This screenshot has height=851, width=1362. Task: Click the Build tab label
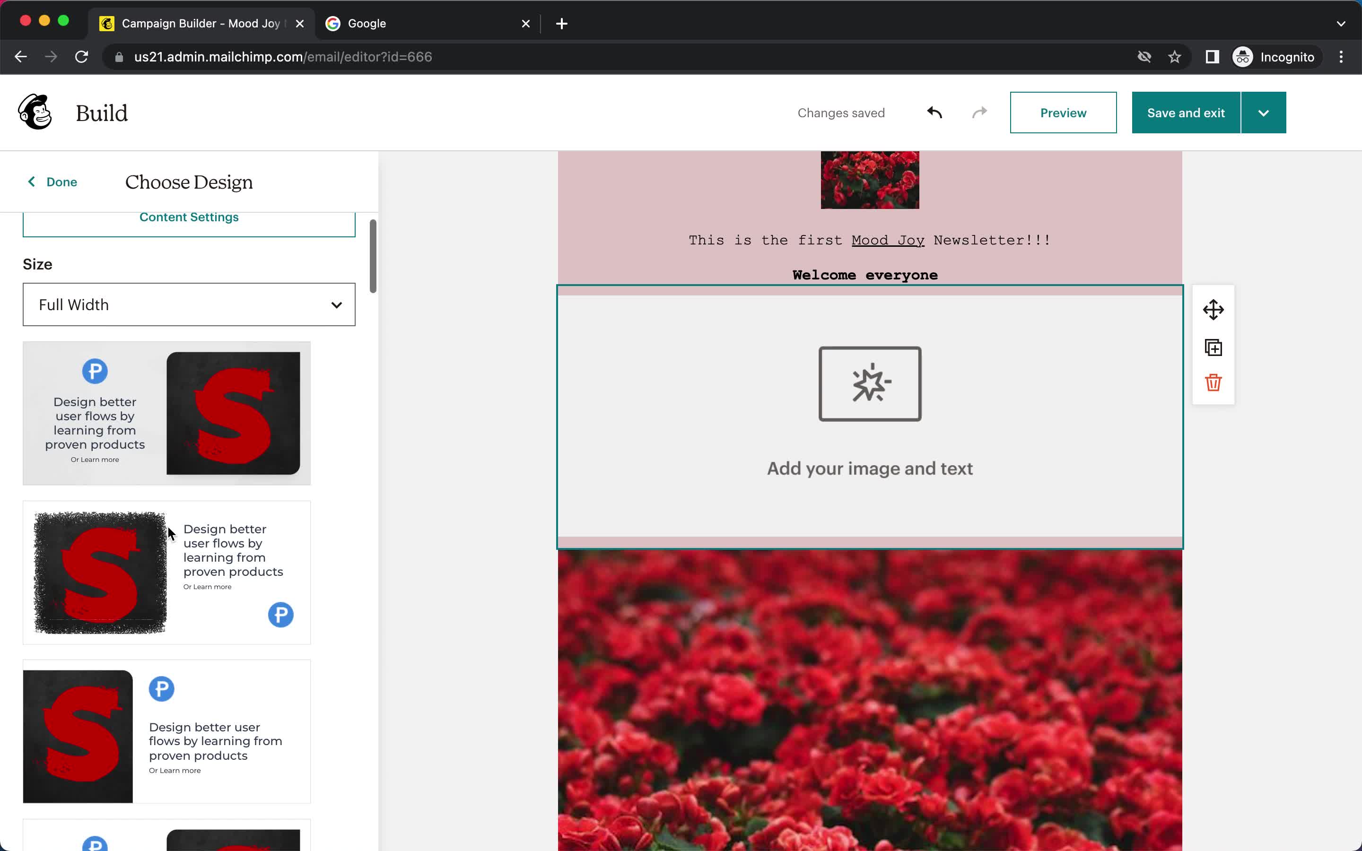pyautogui.click(x=101, y=113)
